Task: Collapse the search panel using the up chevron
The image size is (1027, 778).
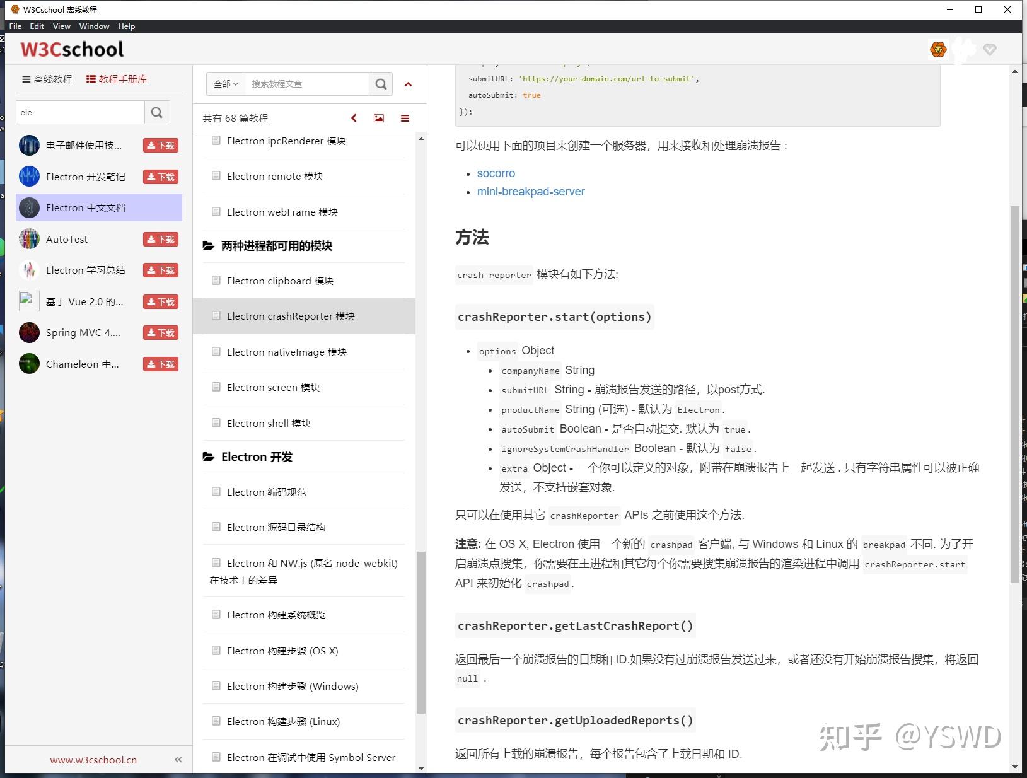Action: coord(409,84)
